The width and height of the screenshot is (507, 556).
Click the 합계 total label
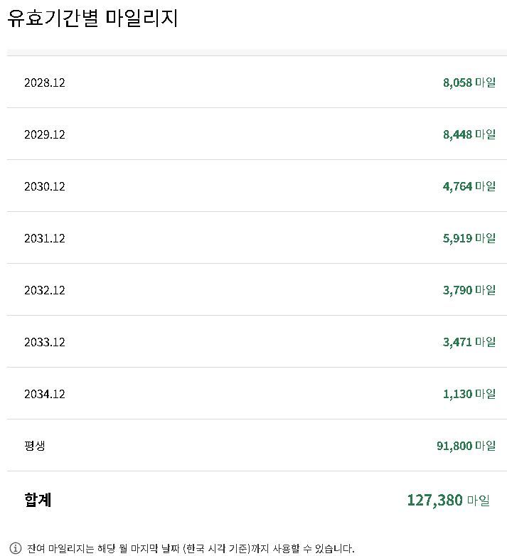(x=38, y=500)
